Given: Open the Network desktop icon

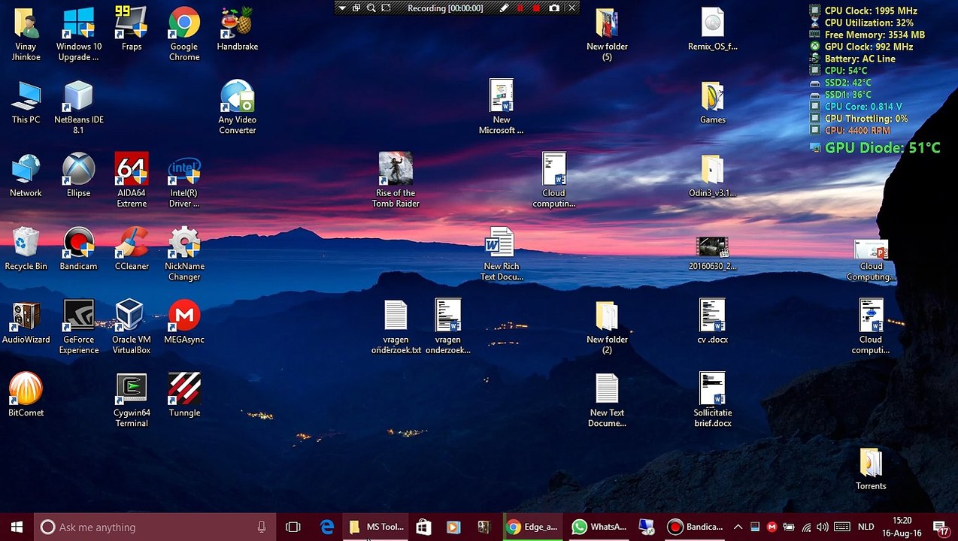Looking at the screenshot, I should click(x=26, y=175).
